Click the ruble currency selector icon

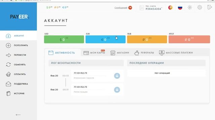click(170, 8)
